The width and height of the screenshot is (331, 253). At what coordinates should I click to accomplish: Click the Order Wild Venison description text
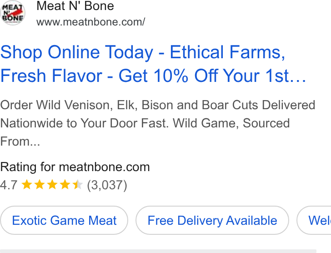coord(158,123)
